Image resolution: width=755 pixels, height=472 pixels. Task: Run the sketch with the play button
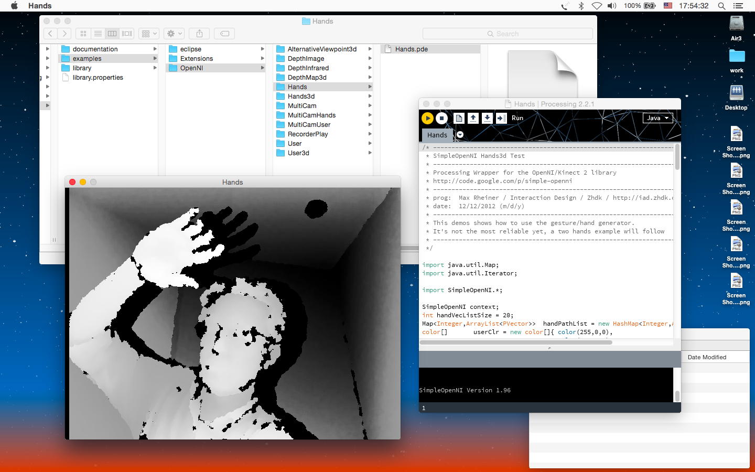tap(427, 119)
